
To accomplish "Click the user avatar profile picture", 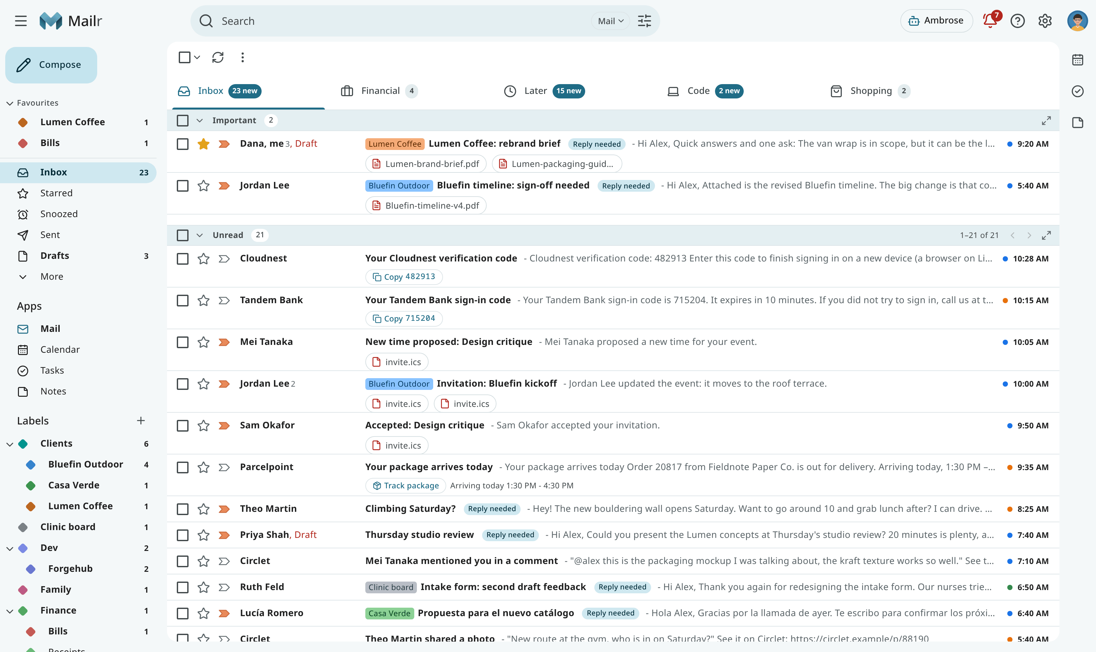I will 1077,21.
